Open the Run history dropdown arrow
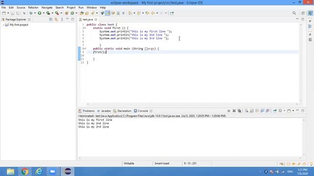The height and width of the screenshot is (176, 314). (x=44, y=13)
